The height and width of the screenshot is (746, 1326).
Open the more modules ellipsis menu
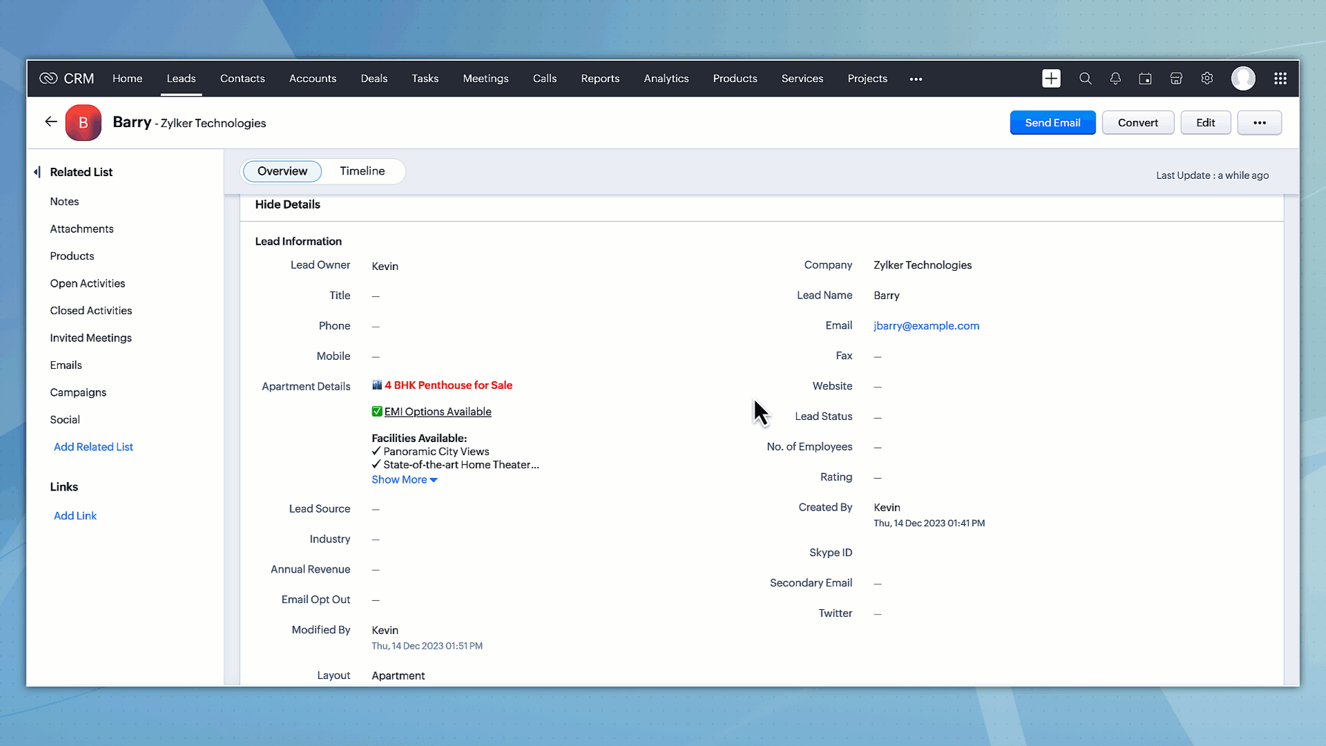pyautogui.click(x=916, y=79)
